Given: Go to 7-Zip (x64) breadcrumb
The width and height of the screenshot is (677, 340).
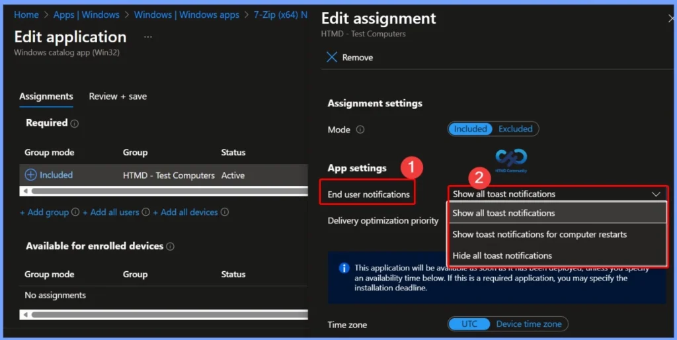Looking at the screenshot, I should pos(280,15).
